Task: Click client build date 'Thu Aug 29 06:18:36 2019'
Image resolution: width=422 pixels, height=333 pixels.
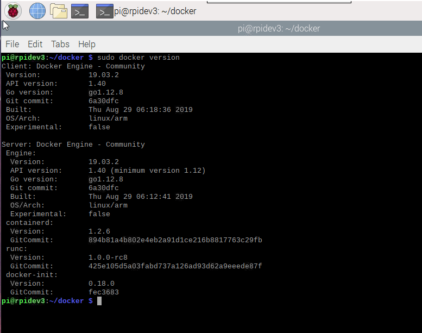Action: click(x=141, y=110)
